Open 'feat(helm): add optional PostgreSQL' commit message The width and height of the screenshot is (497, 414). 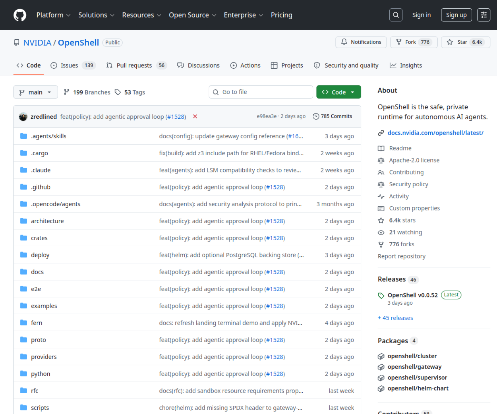point(231,255)
